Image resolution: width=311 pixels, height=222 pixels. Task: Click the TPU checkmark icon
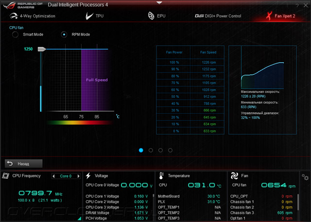click(x=89, y=16)
